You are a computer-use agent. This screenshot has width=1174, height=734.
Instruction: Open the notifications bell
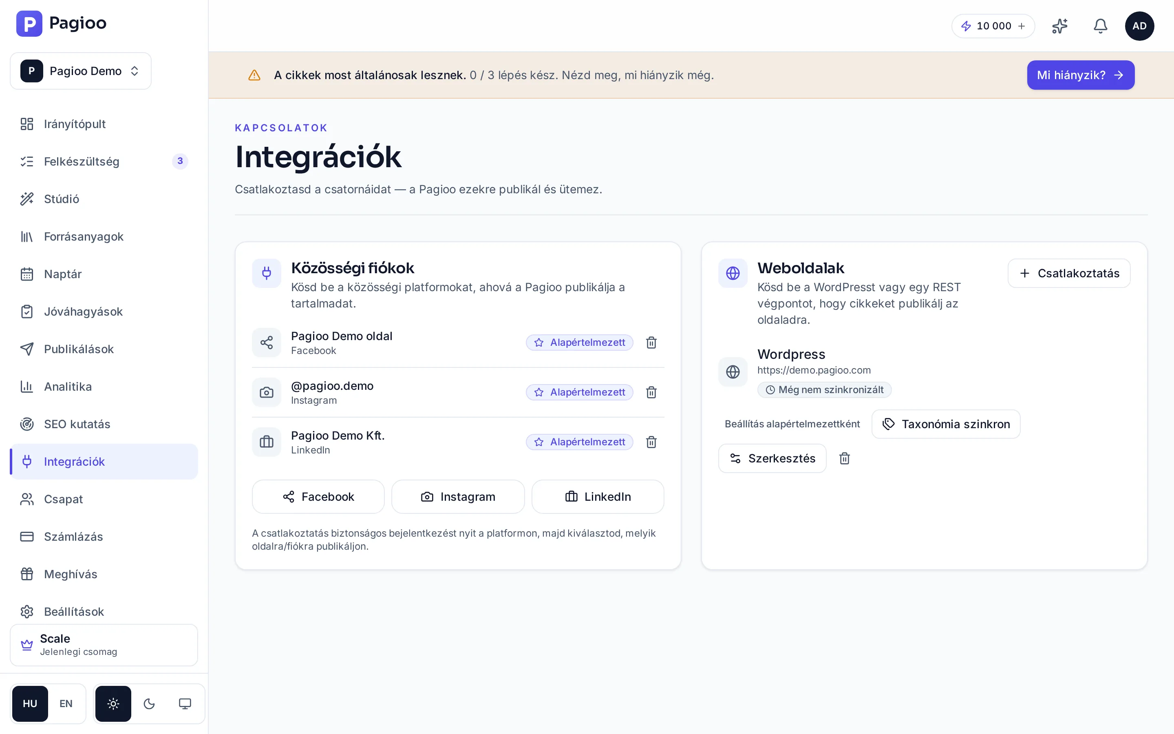click(x=1100, y=26)
